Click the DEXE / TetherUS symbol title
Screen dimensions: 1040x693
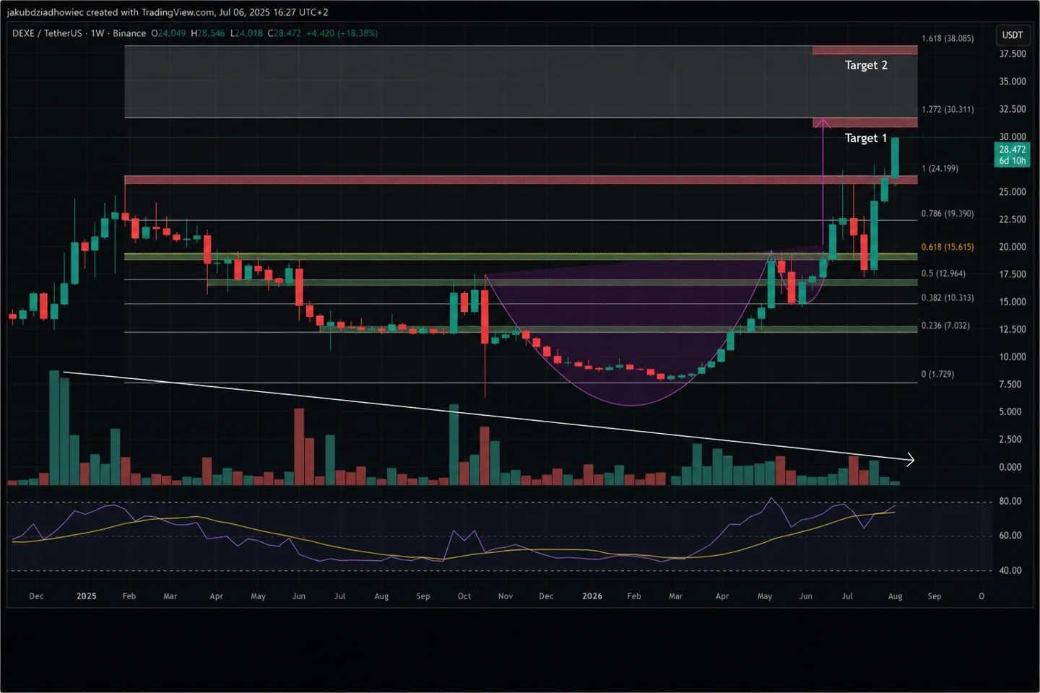(x=47, y=33)
